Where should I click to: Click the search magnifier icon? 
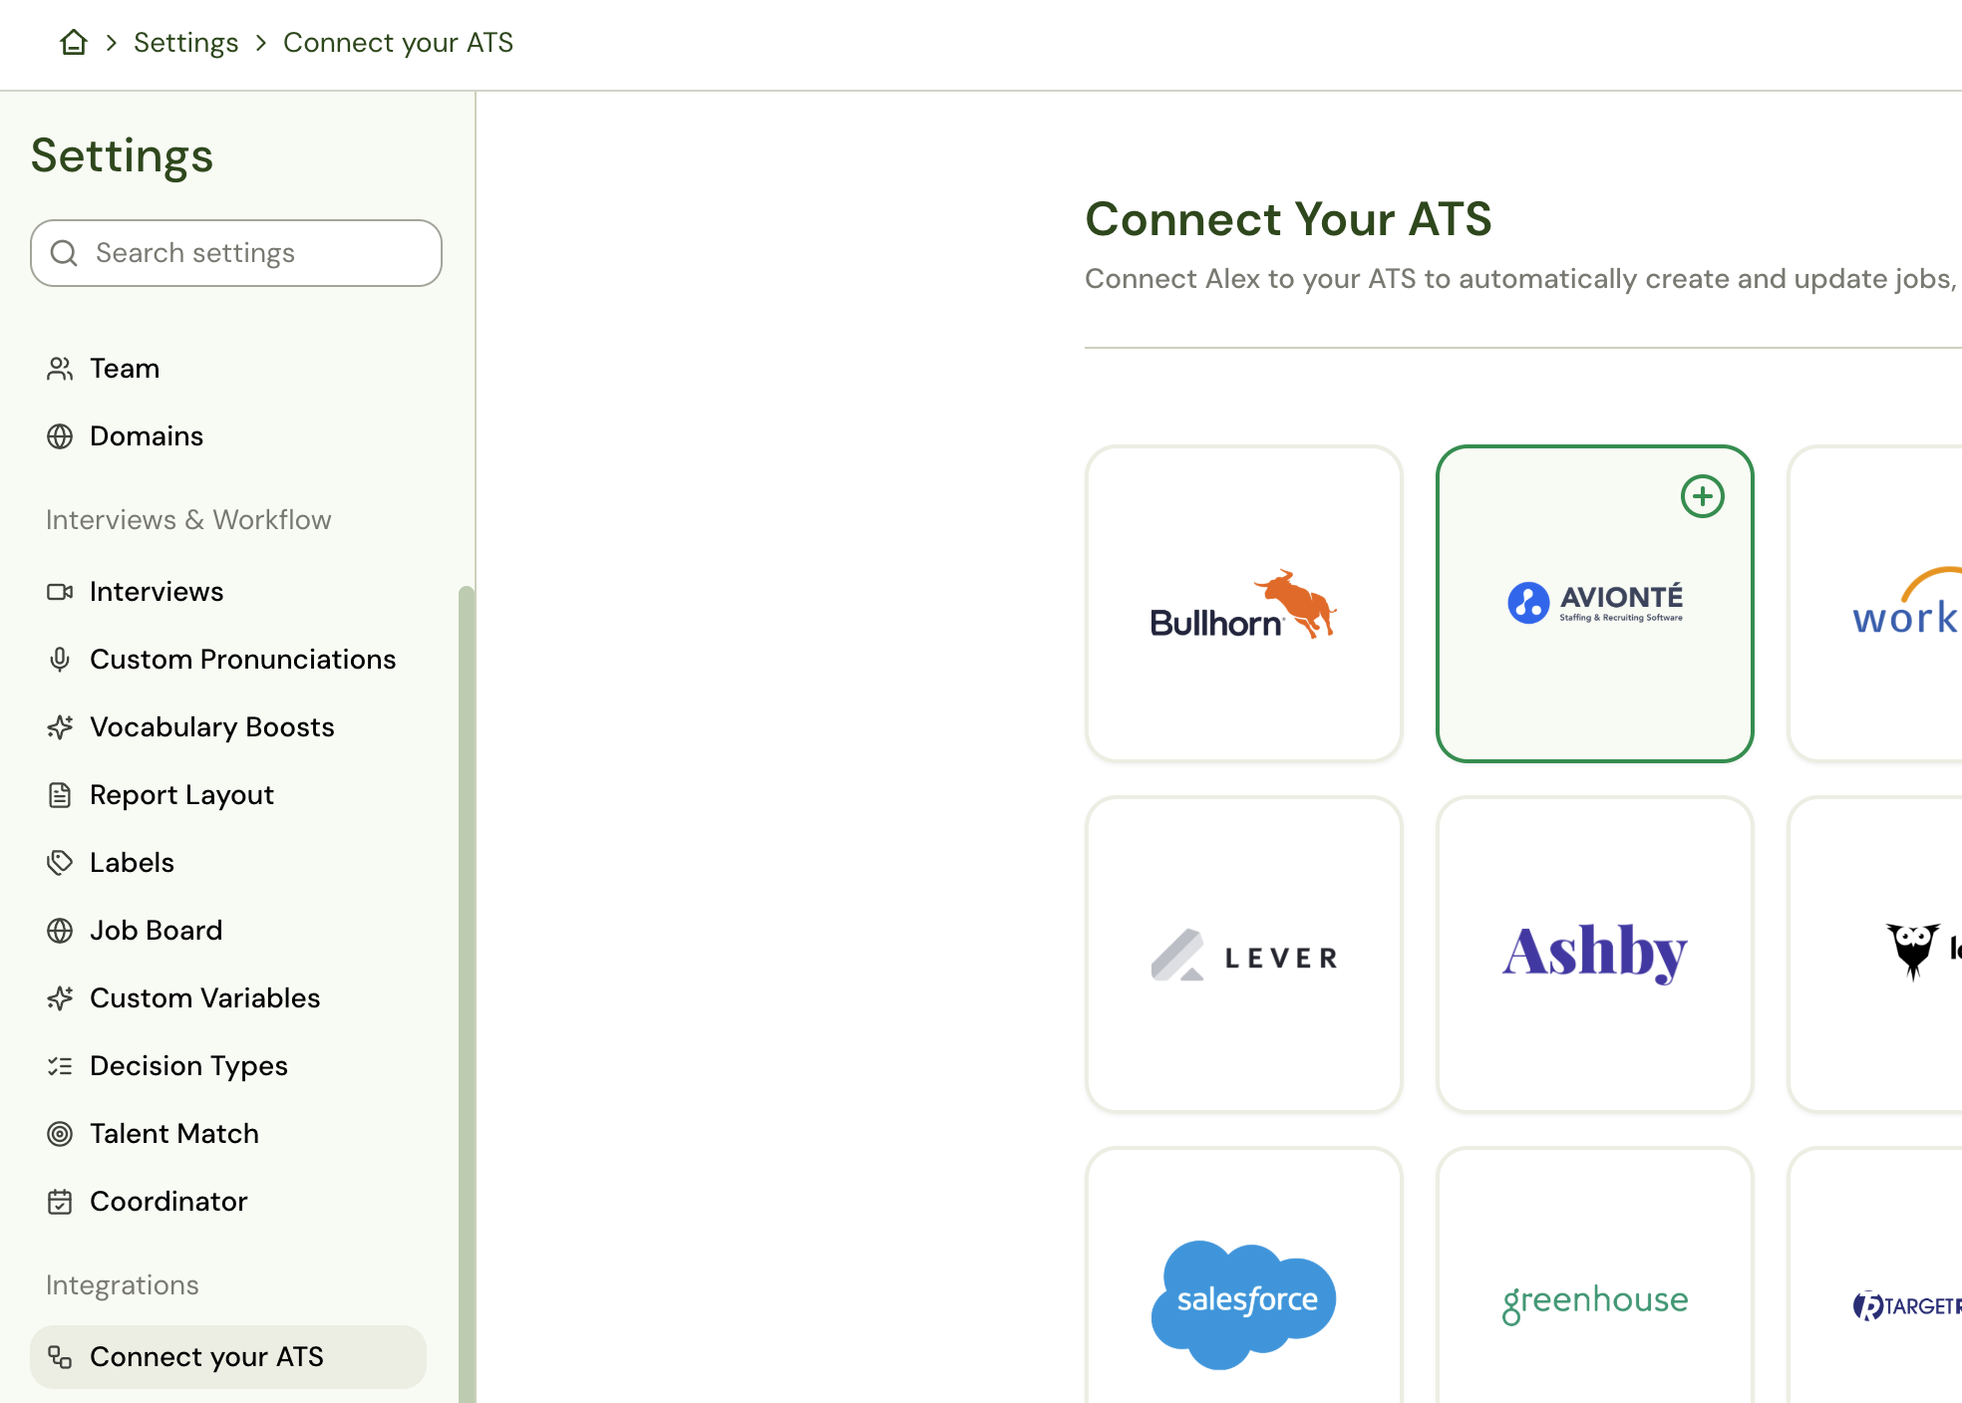pyautogui.click(x=64, y=253)
